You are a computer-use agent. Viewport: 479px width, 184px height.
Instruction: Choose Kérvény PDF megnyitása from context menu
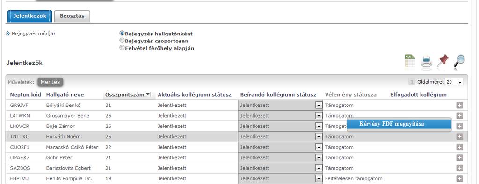click(x=399, y=124)
